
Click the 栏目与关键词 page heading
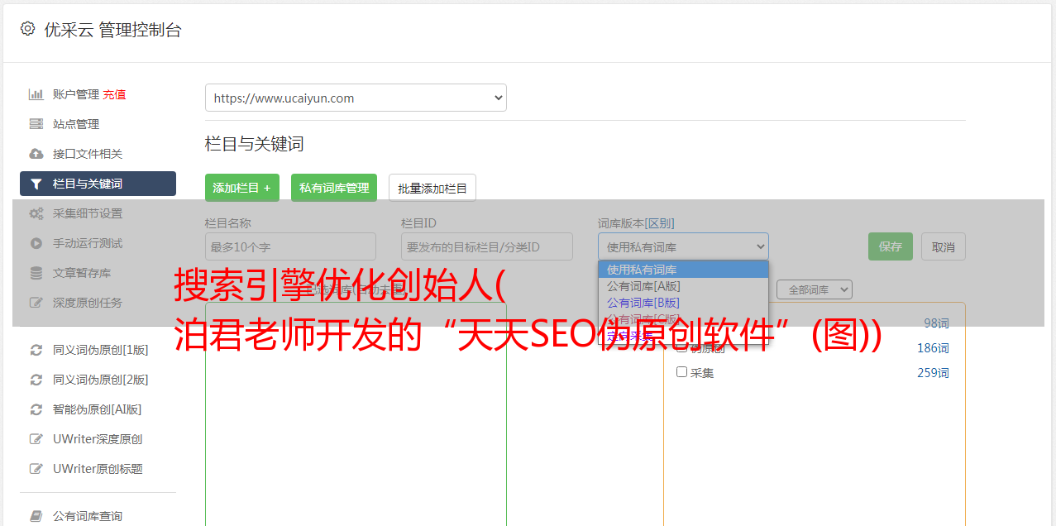(x=255, y=144)
